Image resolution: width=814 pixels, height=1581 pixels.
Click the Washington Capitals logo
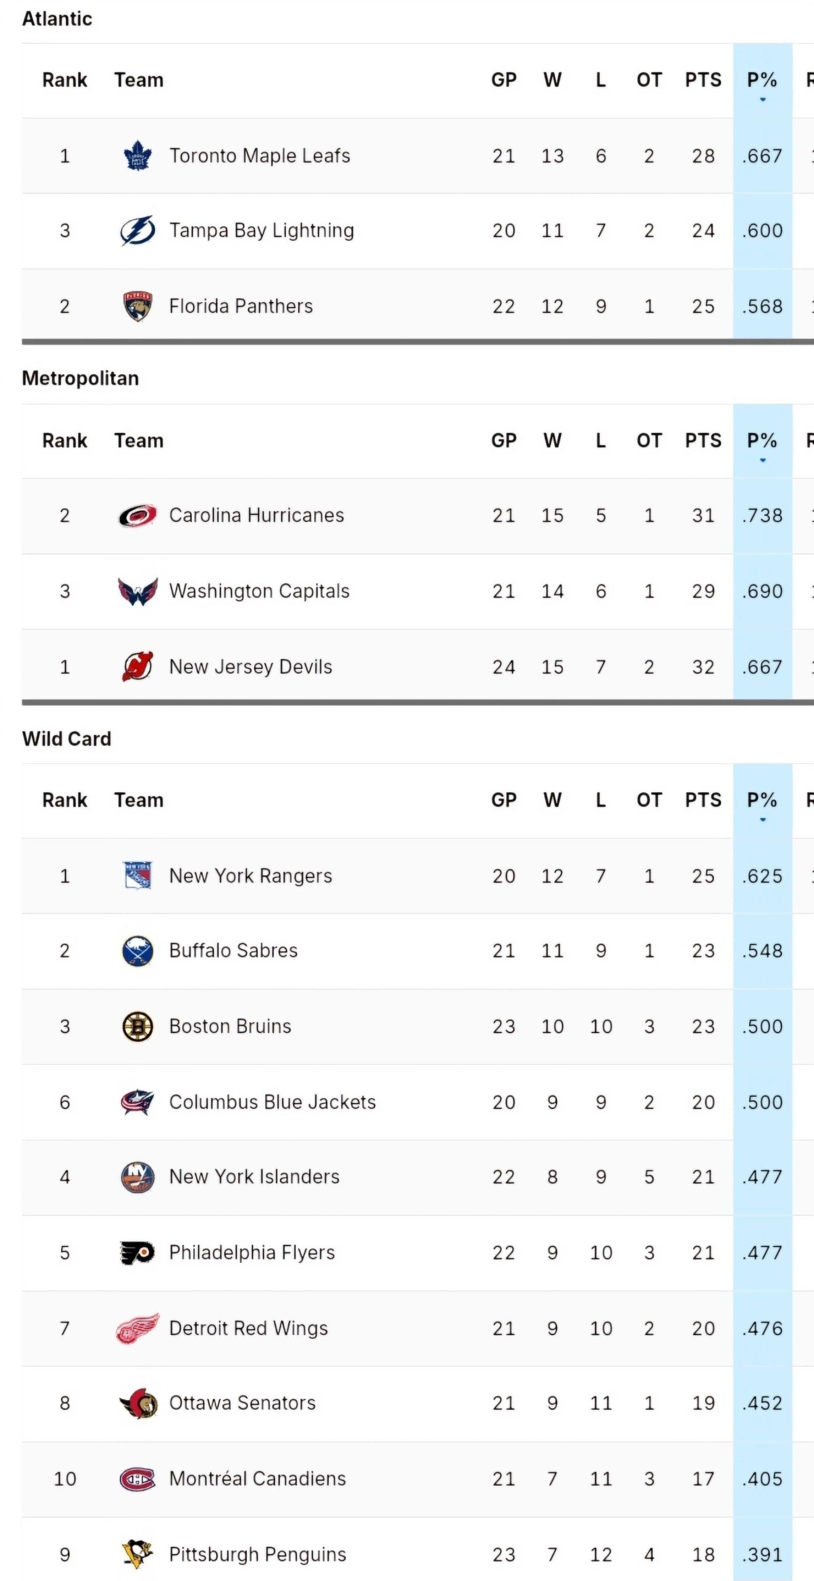point(138,592)
